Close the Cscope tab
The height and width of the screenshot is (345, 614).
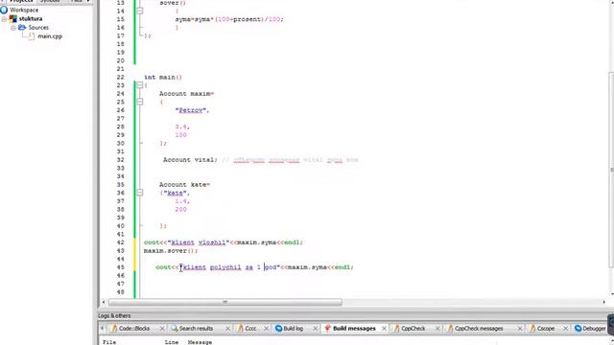pyautogui.click(x=565, y=329)
